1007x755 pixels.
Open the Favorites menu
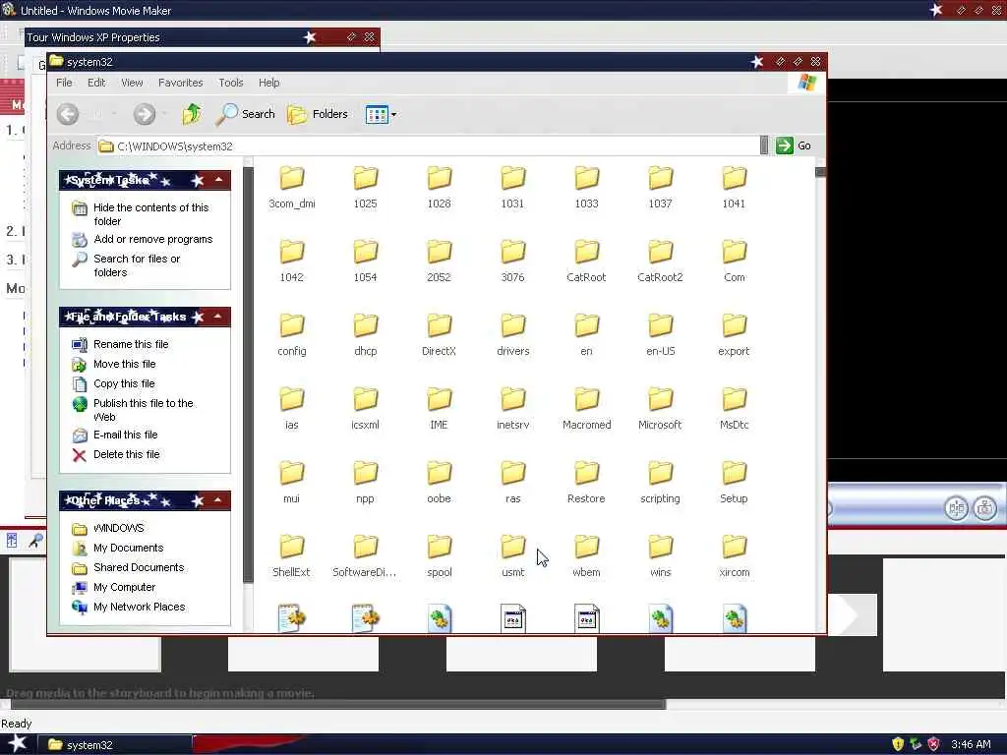coord(181,83)
